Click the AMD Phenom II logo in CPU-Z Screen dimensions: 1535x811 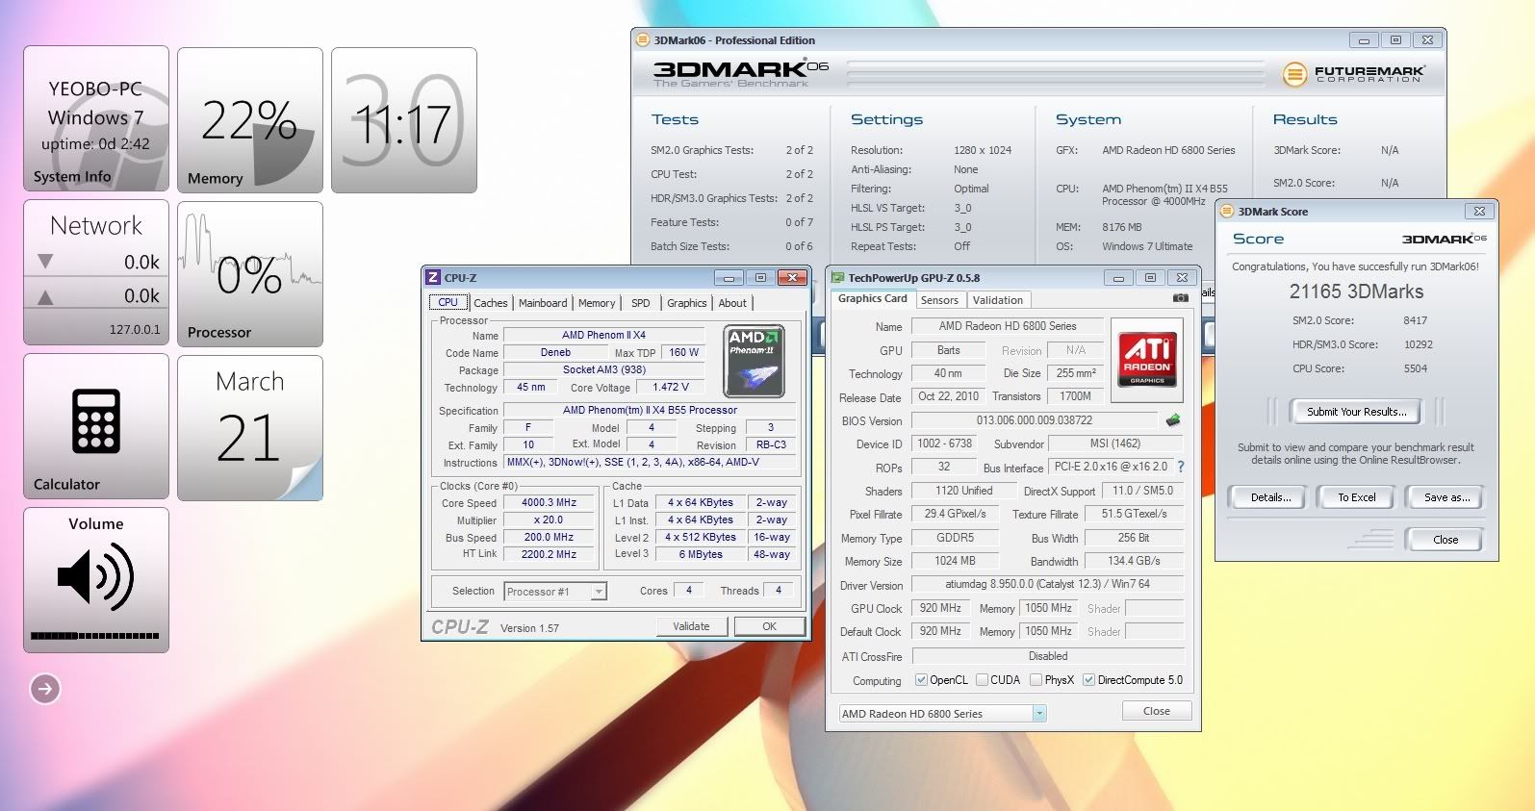pos(755,362)
